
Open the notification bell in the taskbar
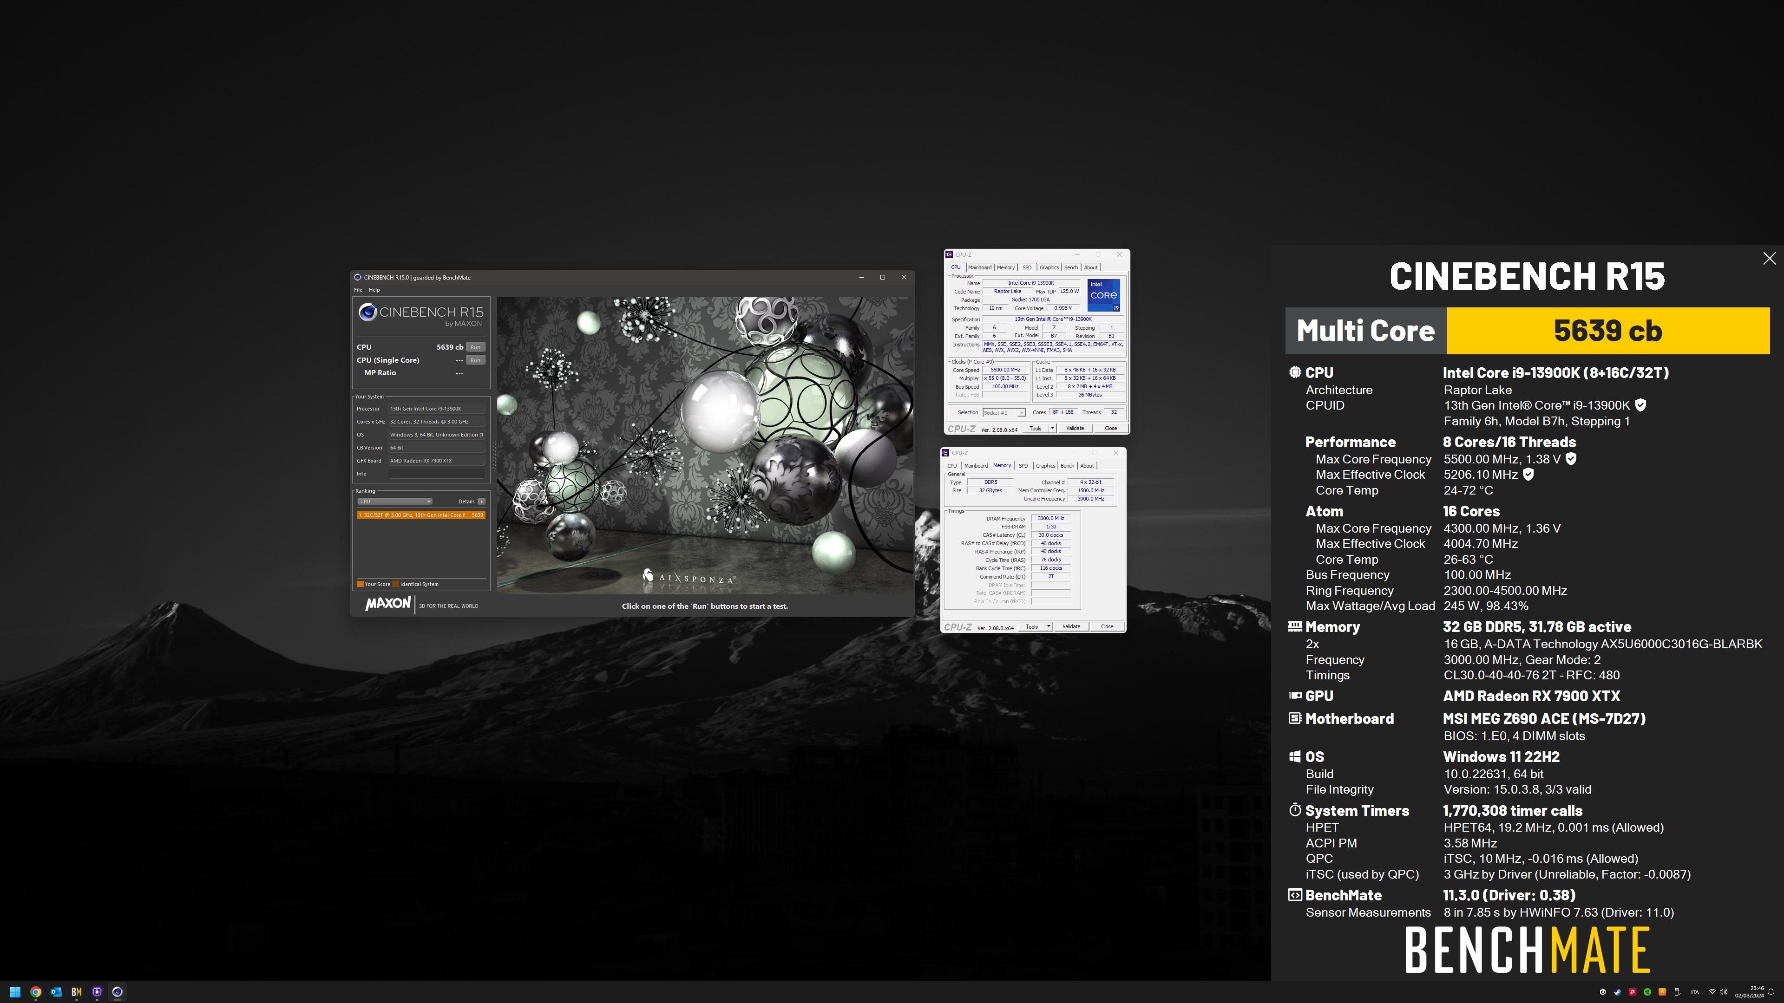1771,992
